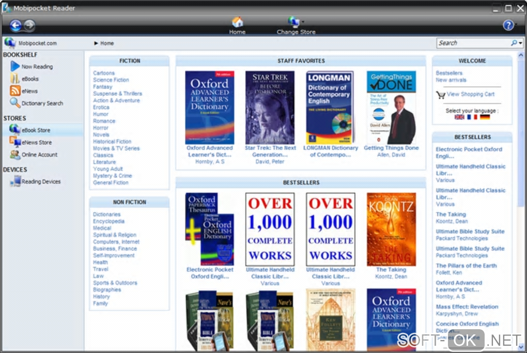Click Mobipocket.com label in address bar
The width and height of the screenshot is (527, 353).
click(x=37, y=43)
